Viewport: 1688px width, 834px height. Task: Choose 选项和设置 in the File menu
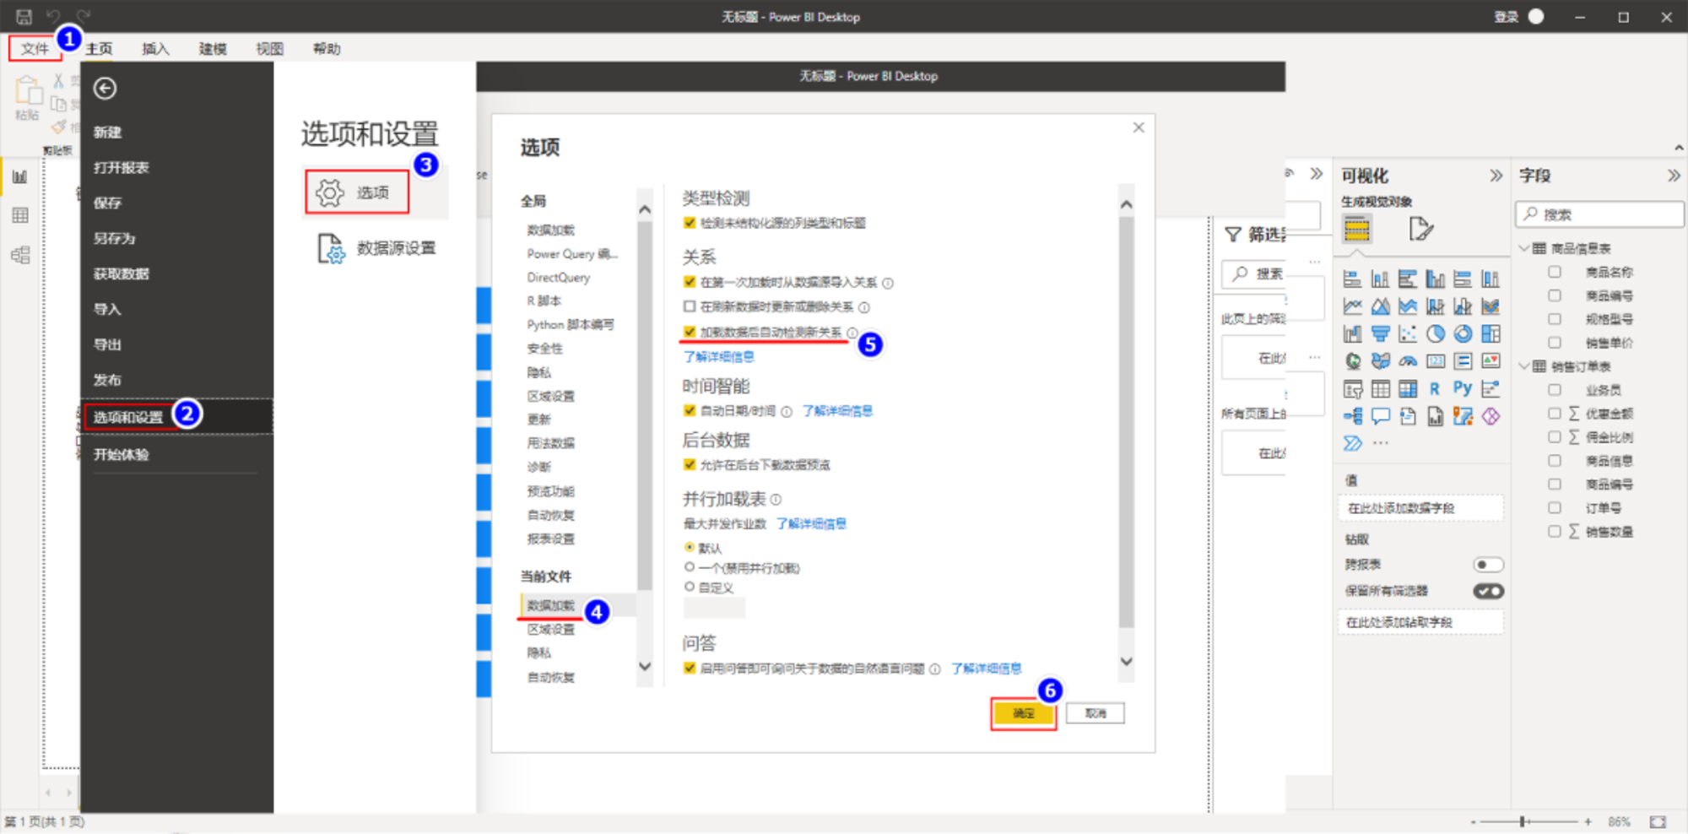[176, 417]
